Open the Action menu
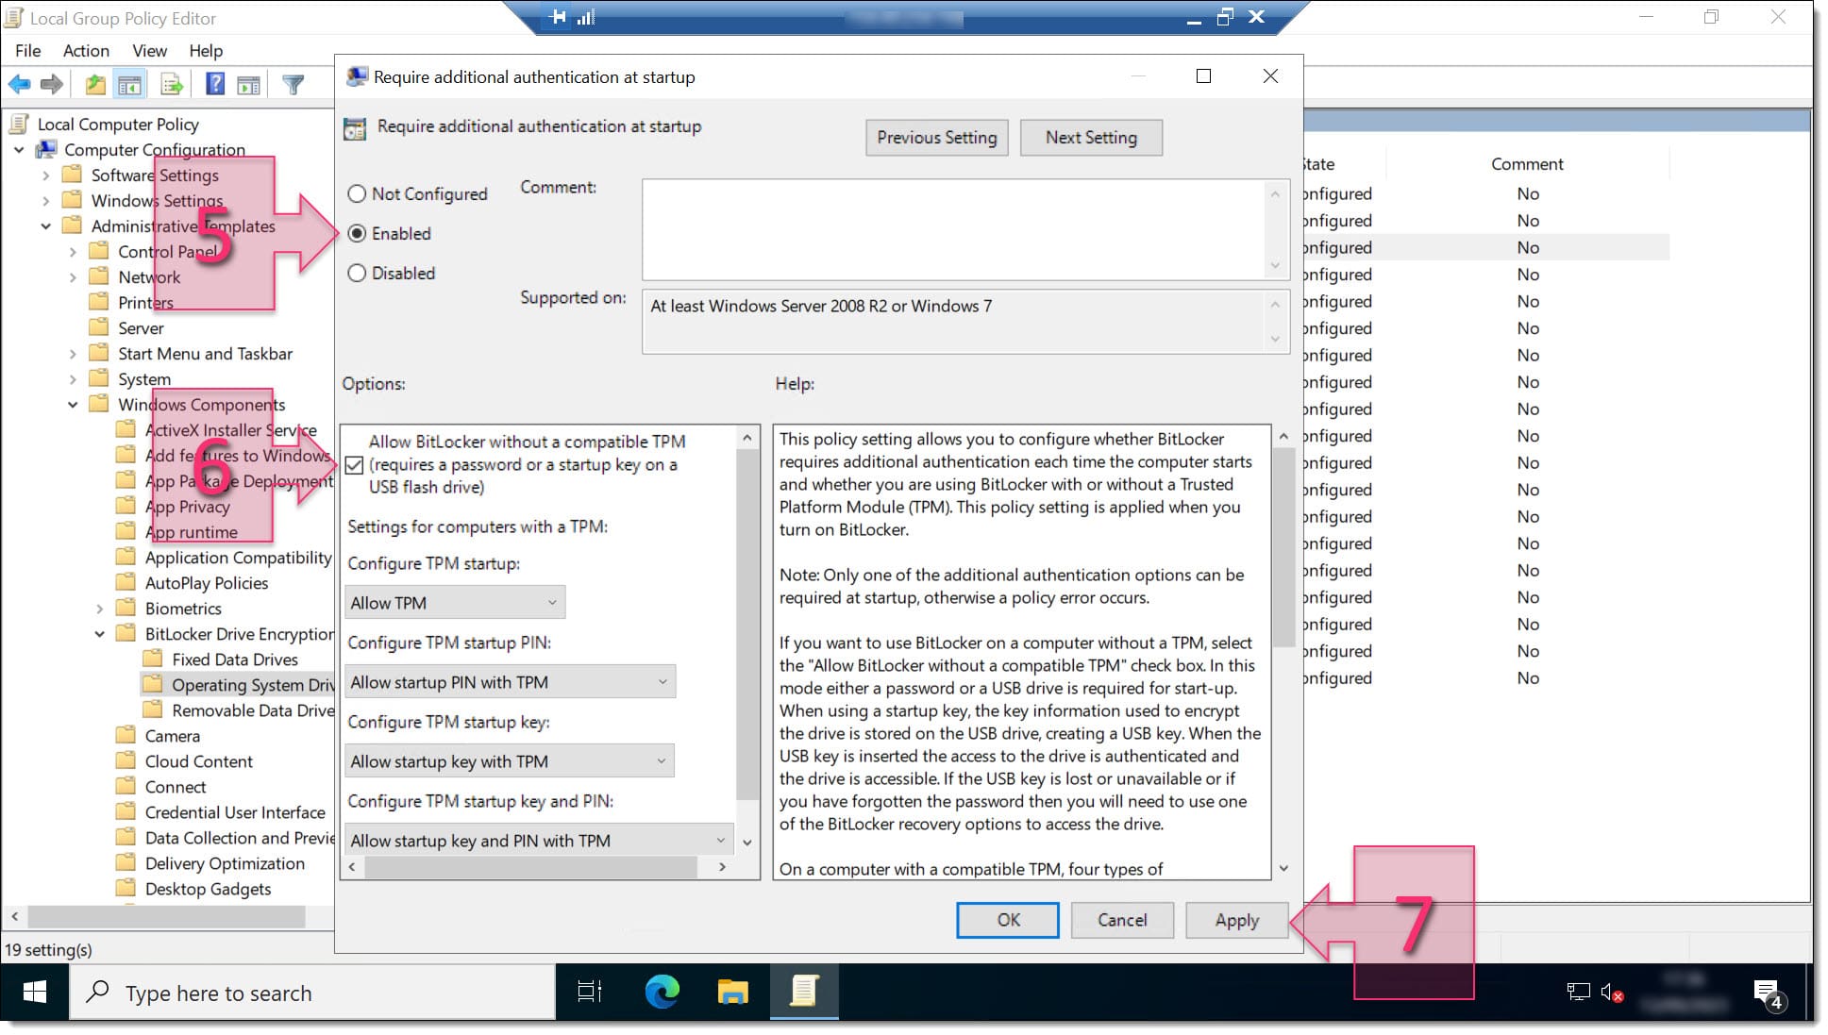Screen dimensions: 1828x1035 86,51
